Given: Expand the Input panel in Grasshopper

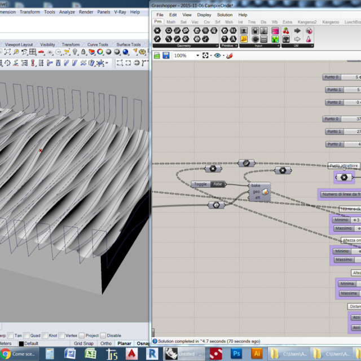Looking at the screenshot, I should [259, 46].
